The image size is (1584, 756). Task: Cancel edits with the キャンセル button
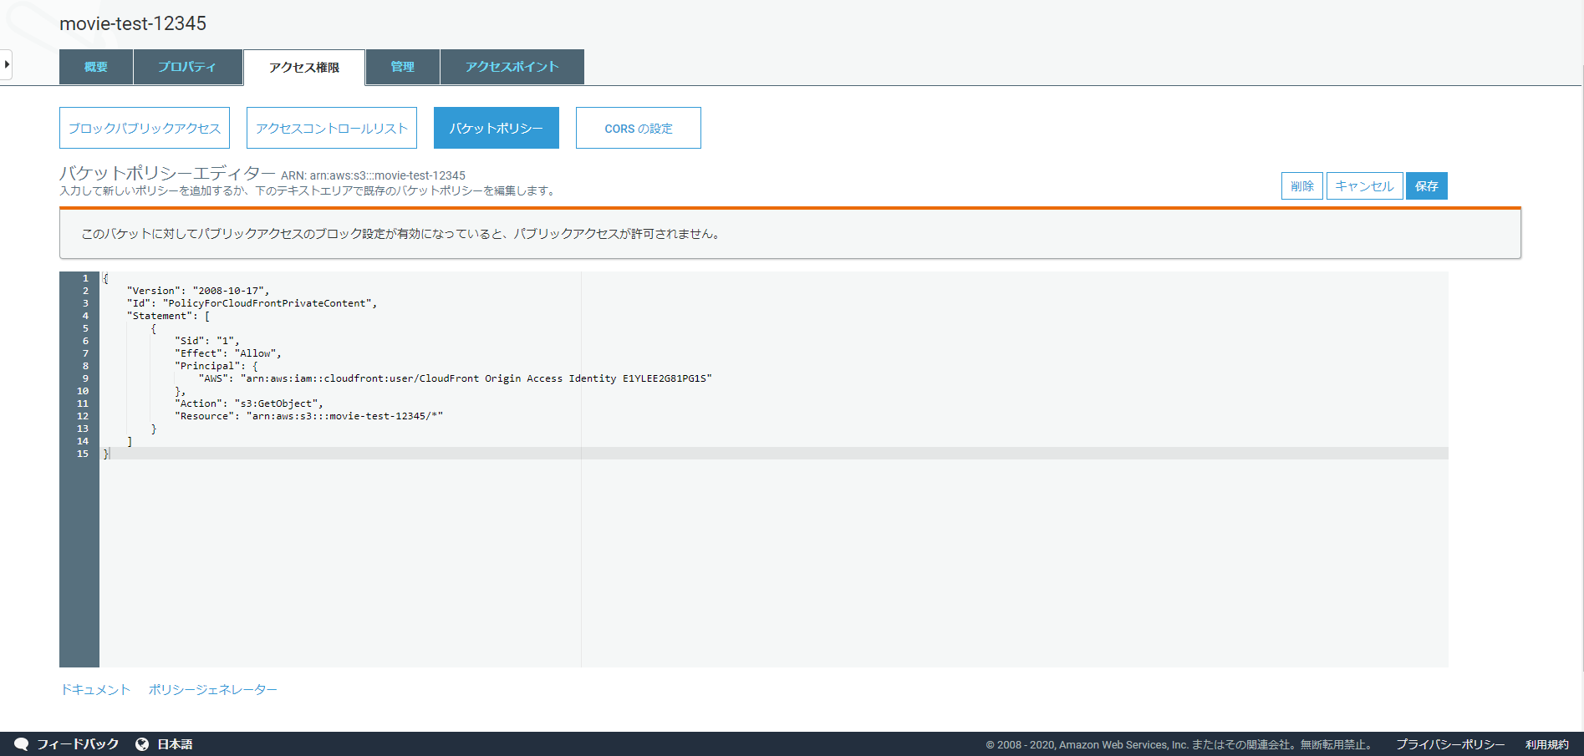1364,185
